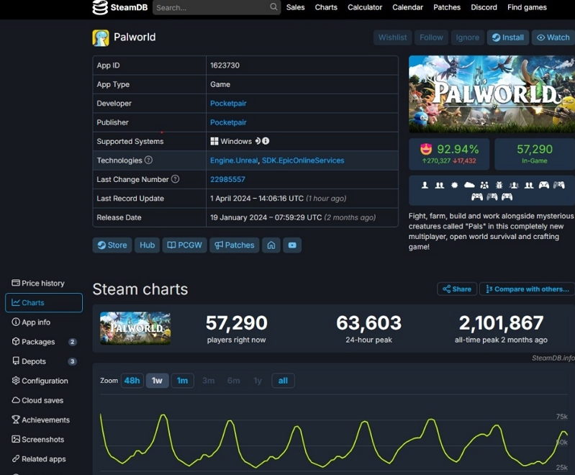Screen dimensions: 575x475
Task: Open the Steam community Hub button
Action: tap(147, 245)
